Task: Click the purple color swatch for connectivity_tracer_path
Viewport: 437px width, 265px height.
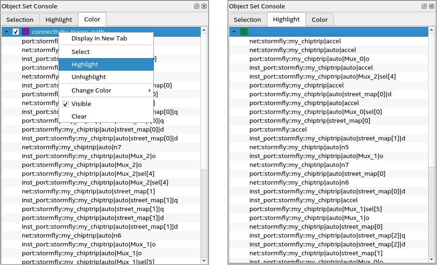Action: (26, 32)
